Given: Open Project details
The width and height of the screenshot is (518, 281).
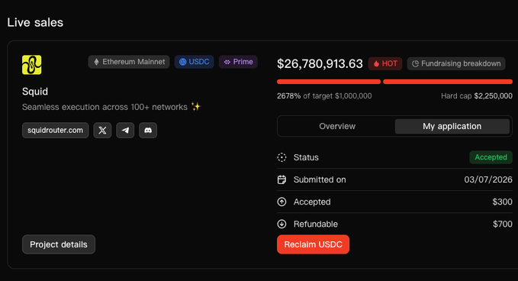Looking at the screenshot, I should (59, 244).
